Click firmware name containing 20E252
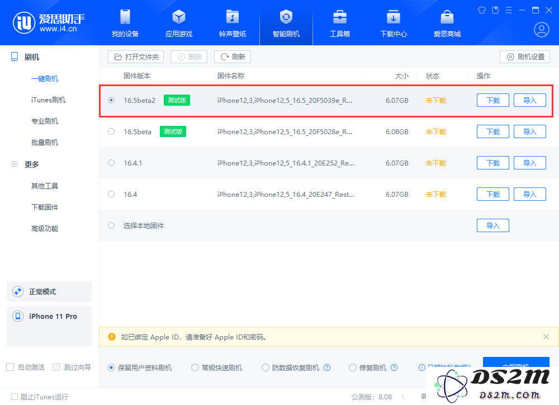Image resolution: width=559 pixels, height=405 pixels. [286, 163]
